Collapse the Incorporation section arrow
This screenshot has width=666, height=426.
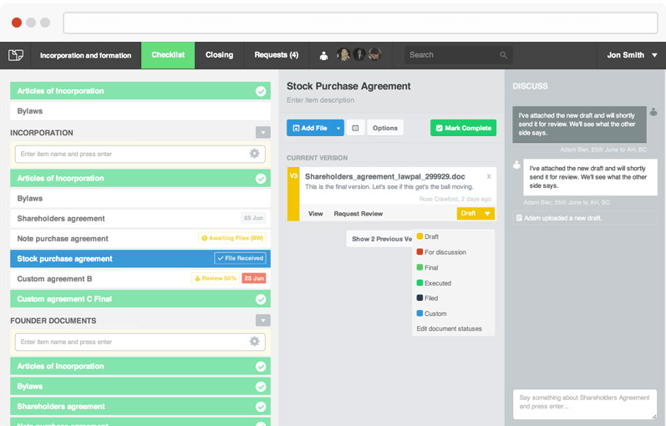point(263,133)
